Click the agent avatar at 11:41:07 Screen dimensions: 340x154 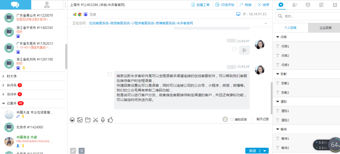click(x=260, y=44)
